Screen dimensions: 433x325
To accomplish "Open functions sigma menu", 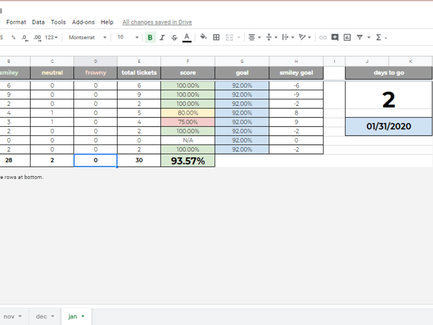I will (x=381, y=37).
